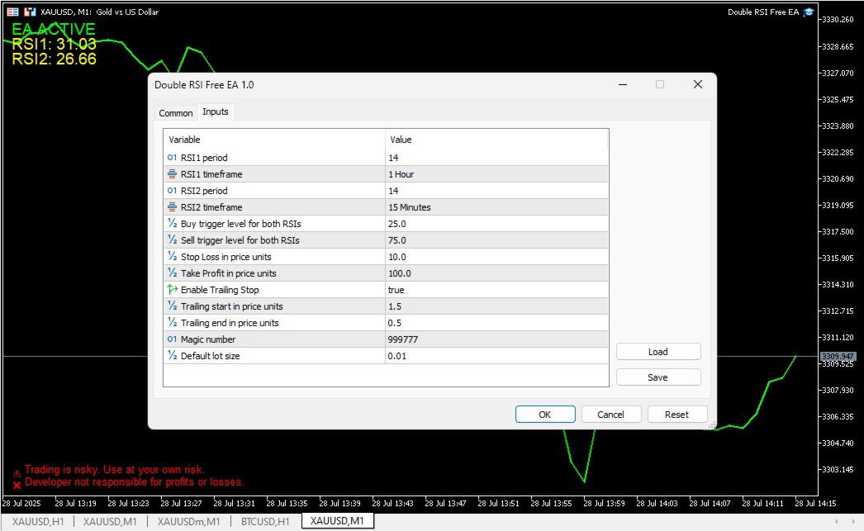Image resolution: width=864 pixels, height=531 pixels.
Task: Click the integer icon beside RSI1 period
Action: (172, 158)
